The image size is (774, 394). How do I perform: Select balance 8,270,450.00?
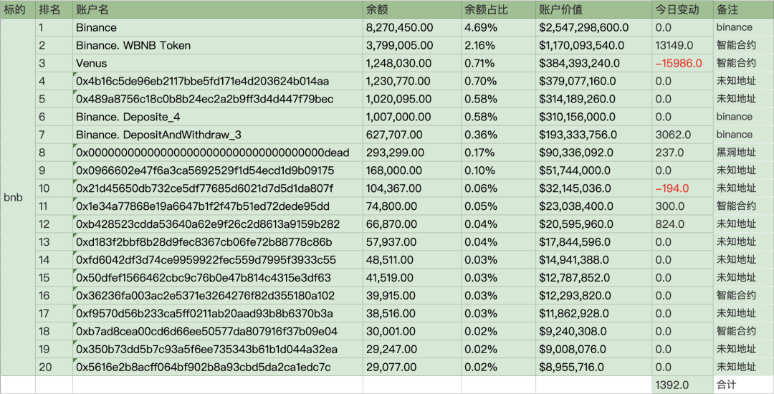point(411,28)
